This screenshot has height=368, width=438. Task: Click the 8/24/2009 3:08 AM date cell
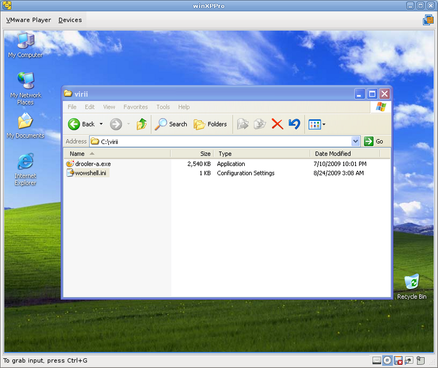(338, 173)
